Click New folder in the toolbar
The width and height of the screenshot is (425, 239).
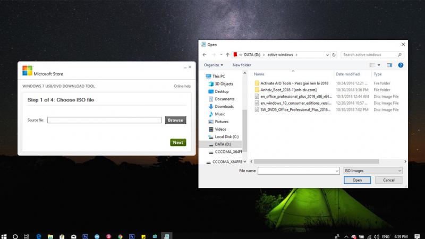click(242, 65)
